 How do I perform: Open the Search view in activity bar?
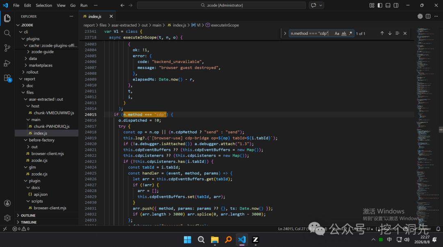(7, 33)
